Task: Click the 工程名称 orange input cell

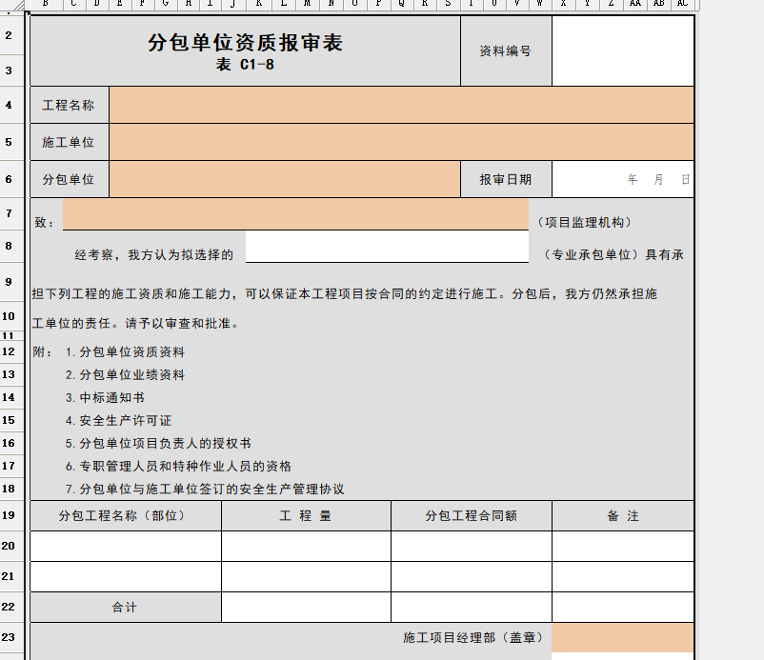Action: pos(401,105)
